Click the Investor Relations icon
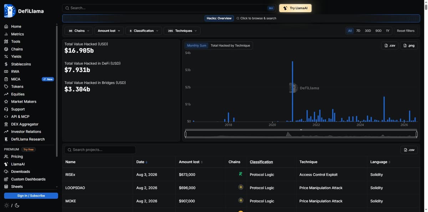 [x=6, y=131]
